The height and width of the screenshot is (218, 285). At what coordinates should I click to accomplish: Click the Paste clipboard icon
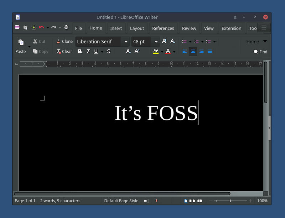pos(21,42)
